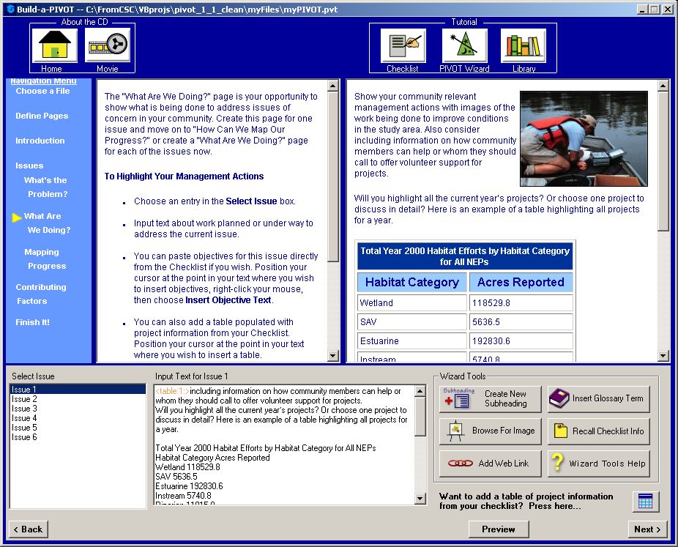Close the Build-a-PIVOT window
The height and width of the screenshot is (547, 678).
click(668, 9)
